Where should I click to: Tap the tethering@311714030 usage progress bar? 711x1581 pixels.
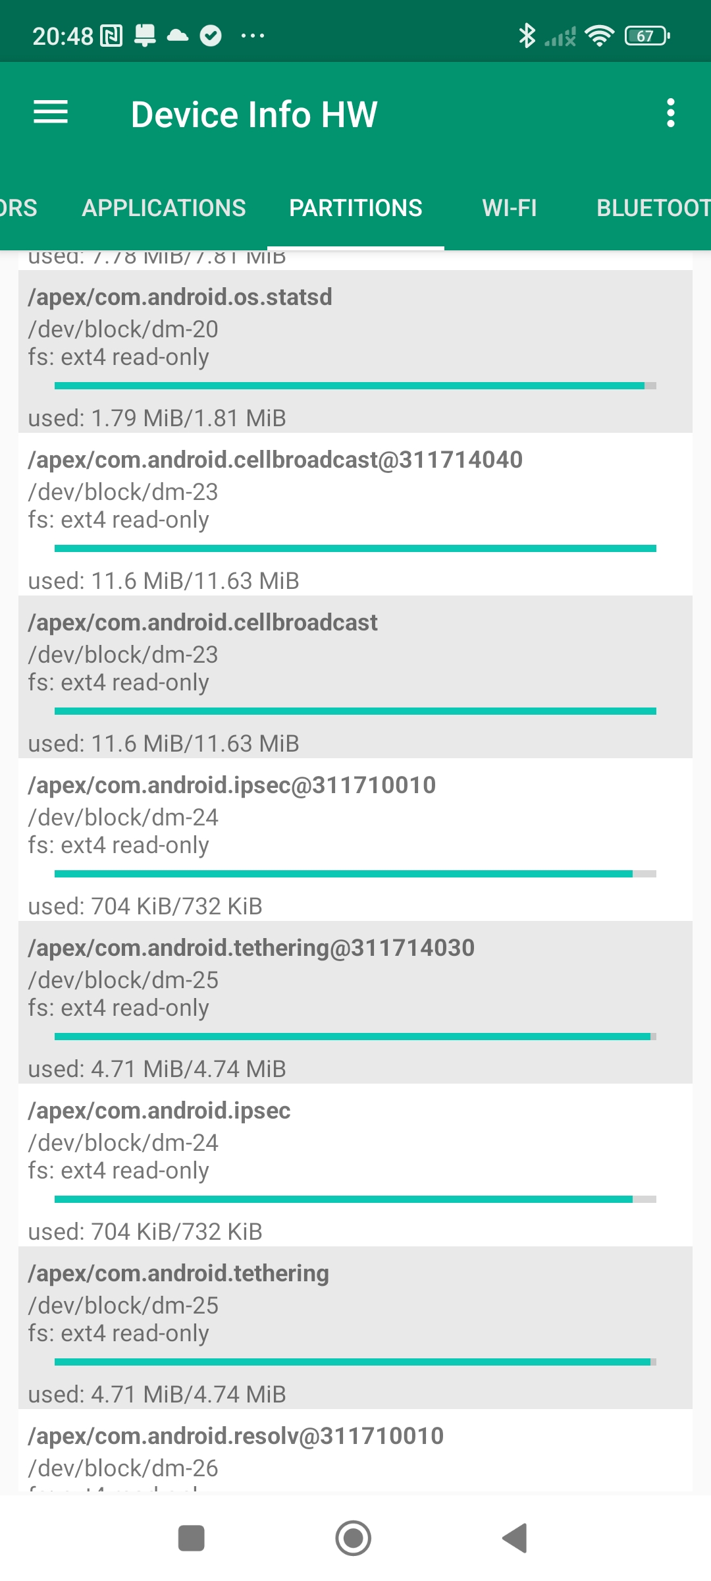(x=355, y=1037)
